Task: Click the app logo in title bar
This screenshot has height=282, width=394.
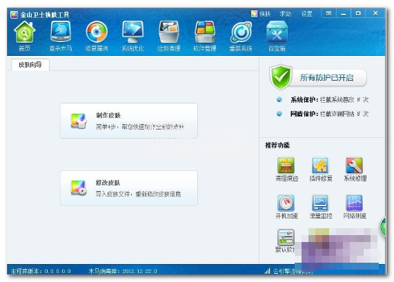Action: click(x=14, y=14)
